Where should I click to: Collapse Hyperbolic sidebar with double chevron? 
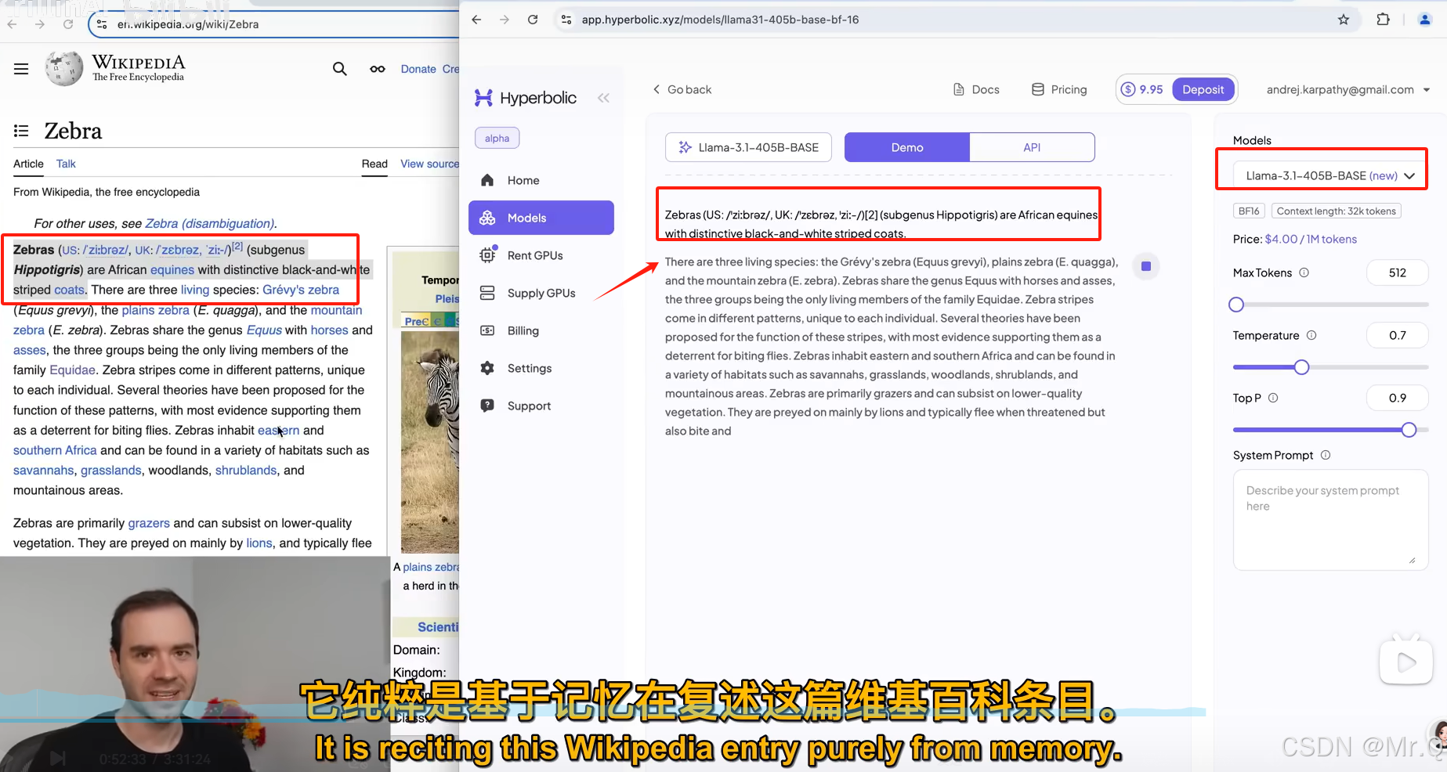click(603, 98)
